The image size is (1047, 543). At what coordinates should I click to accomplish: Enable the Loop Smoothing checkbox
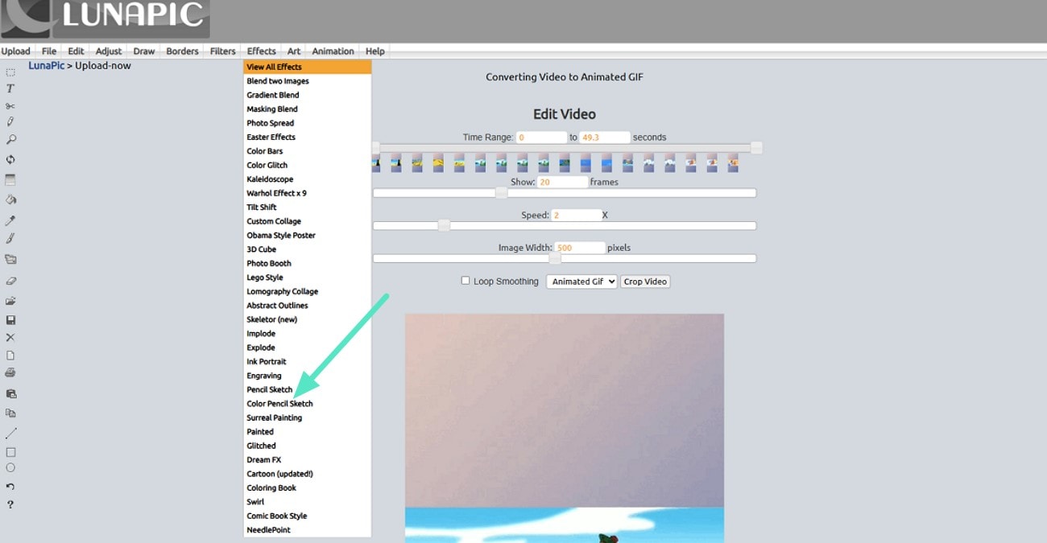[466, 281]
